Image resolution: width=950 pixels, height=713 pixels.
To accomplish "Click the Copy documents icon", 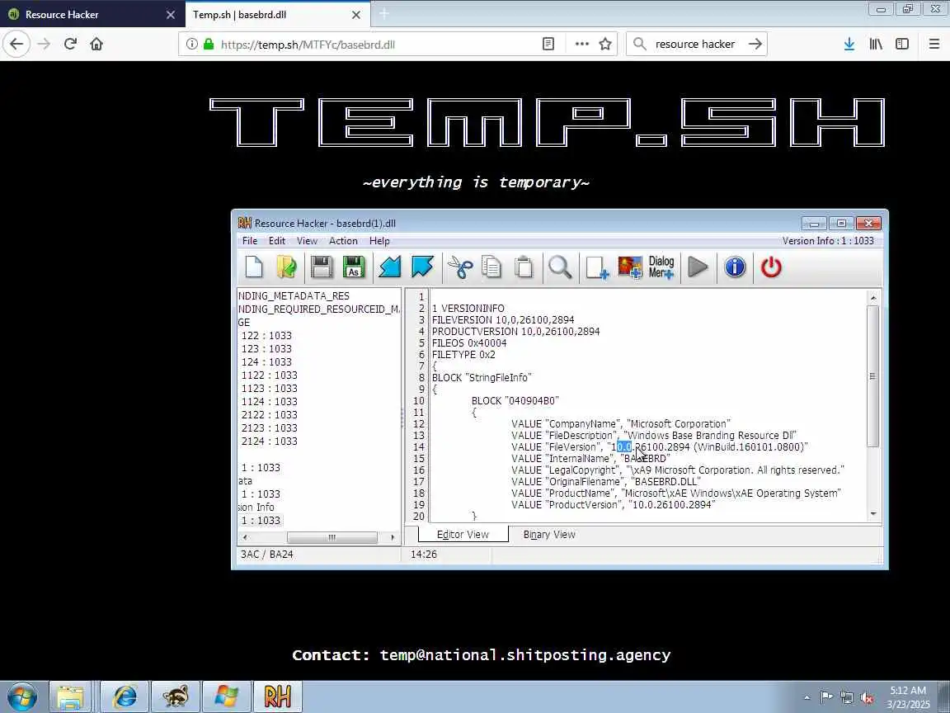I will [x=491, y=267].
